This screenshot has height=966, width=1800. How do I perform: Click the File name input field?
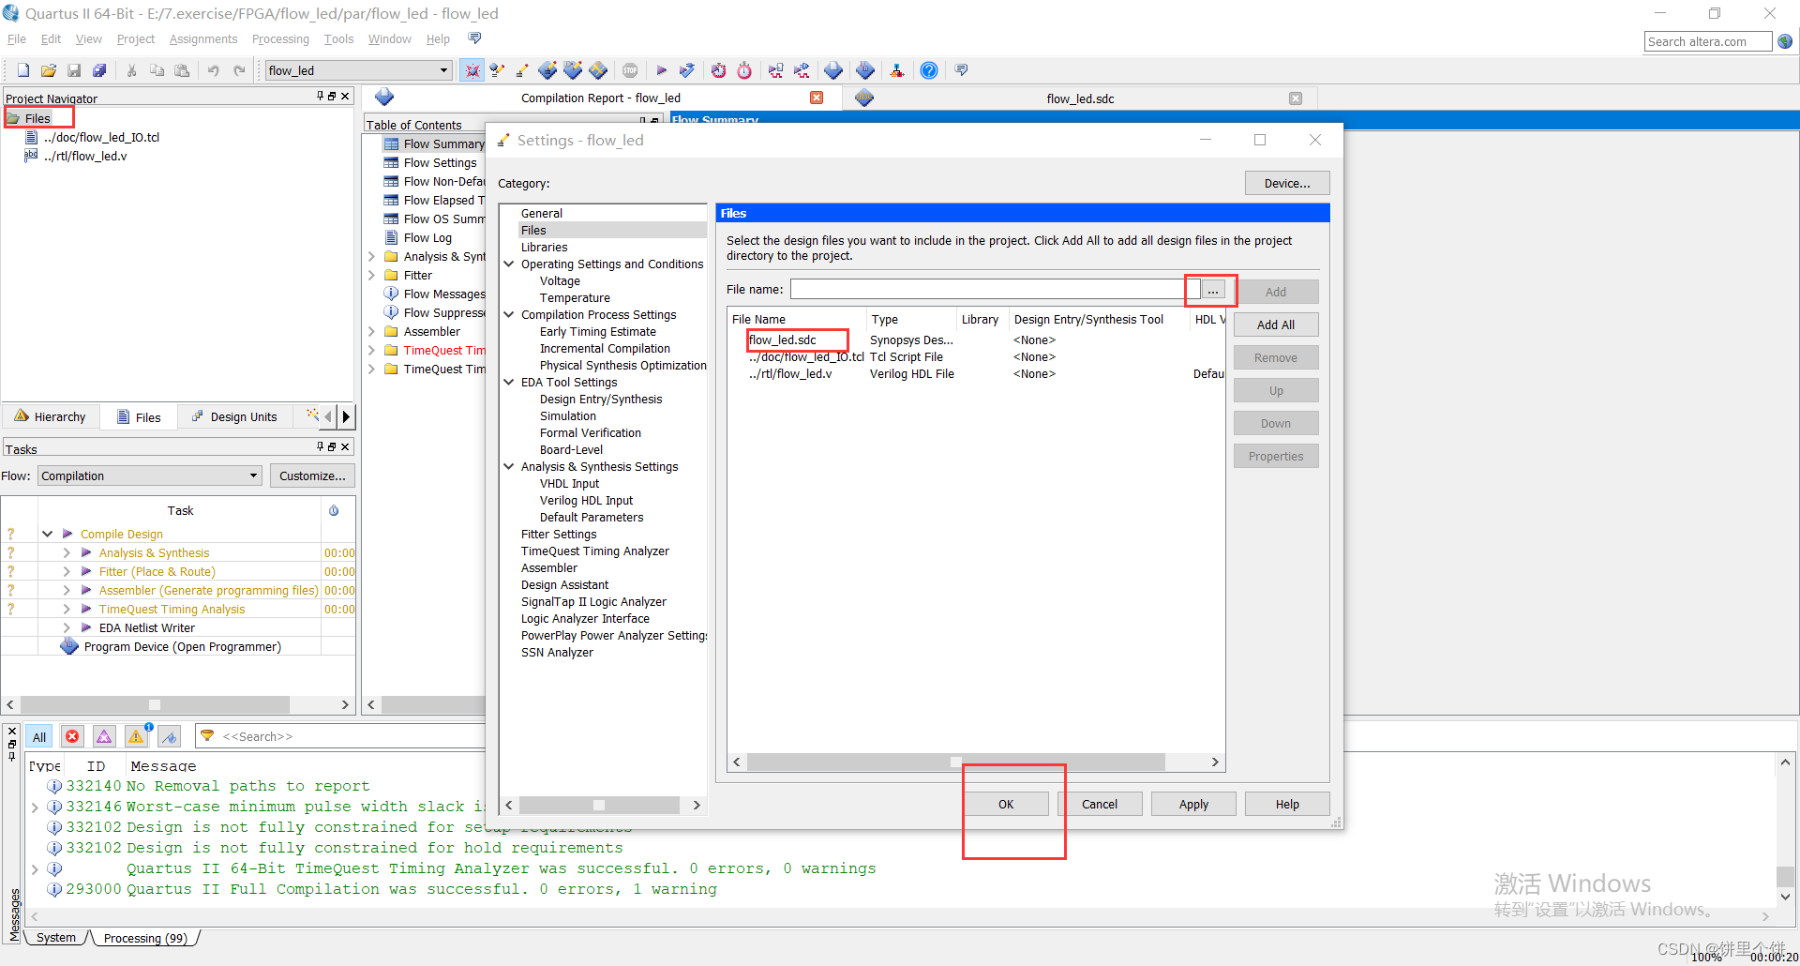995,289
